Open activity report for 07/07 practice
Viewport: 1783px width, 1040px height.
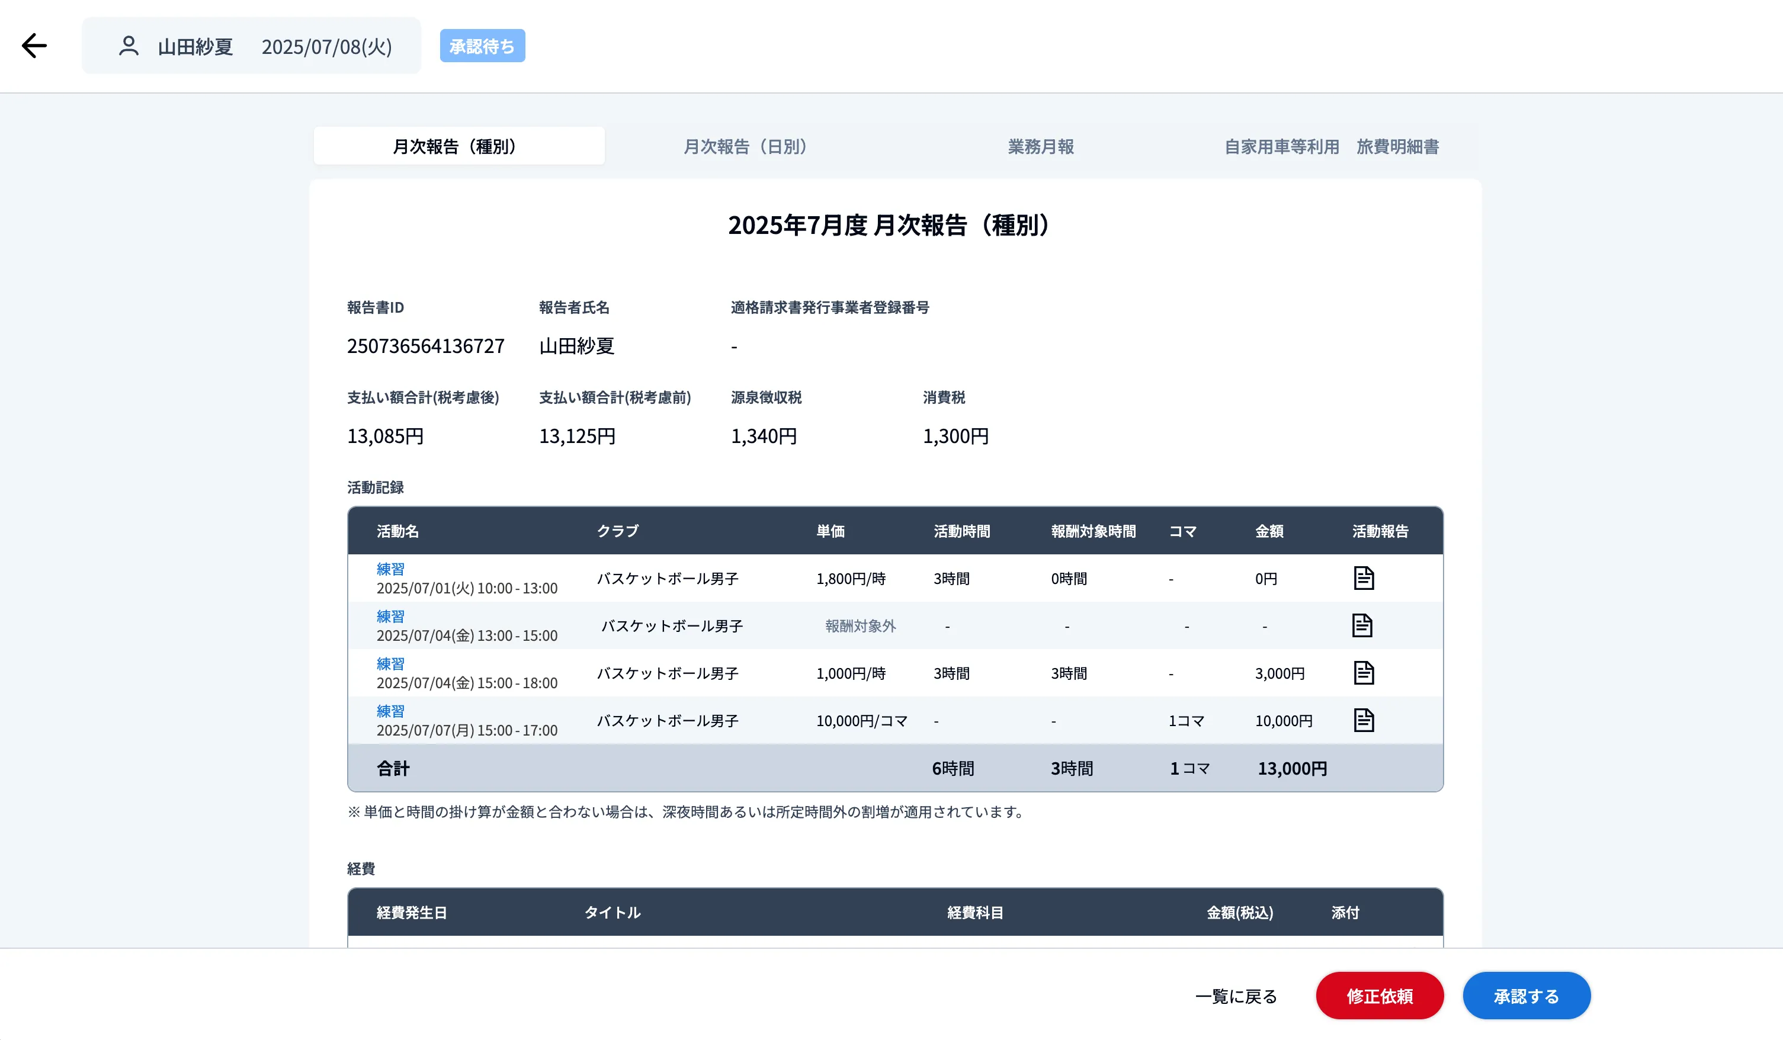coord(1362,720)
